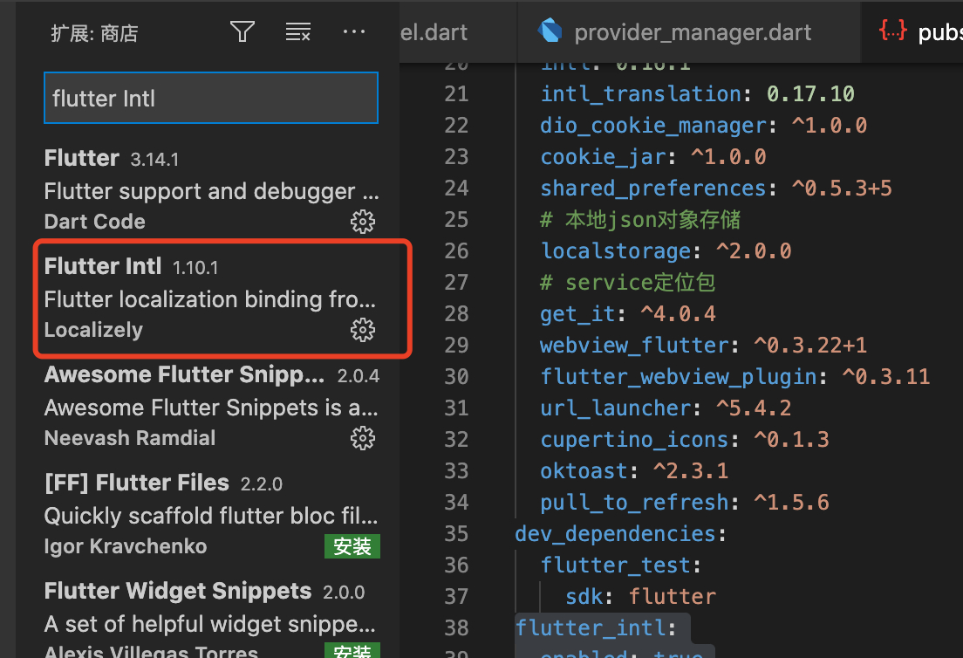Open the extensions more actions ellipsis
The height and width of the screenshot is (658, 963).
[354, 31]
